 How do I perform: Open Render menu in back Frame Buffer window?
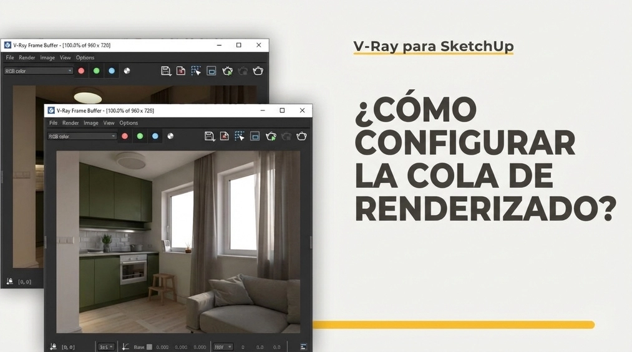pyautogui.click(x=27, y=57)
